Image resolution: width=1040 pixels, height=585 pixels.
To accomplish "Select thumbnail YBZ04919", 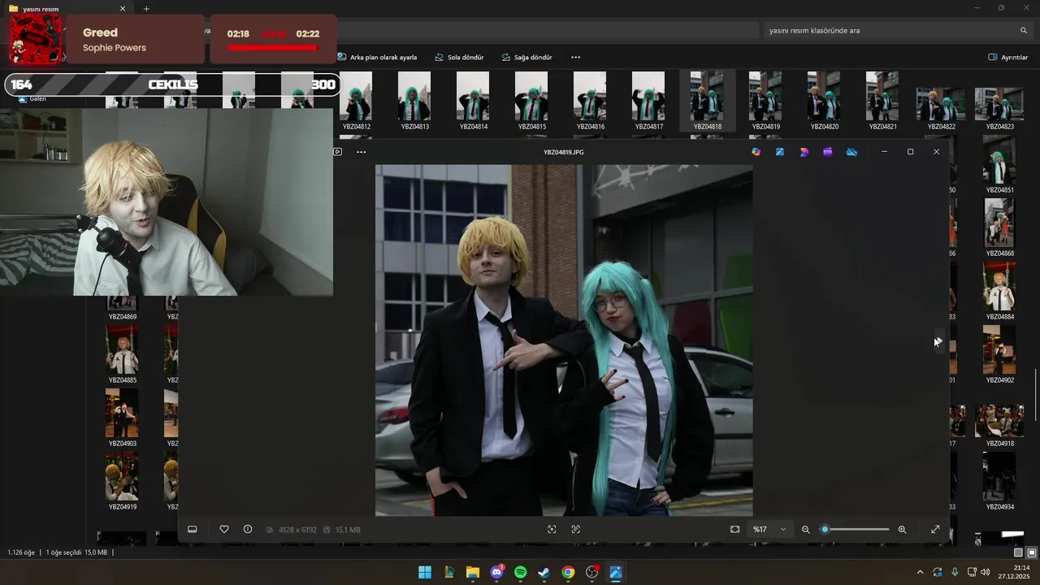I will tap(123, 481).
